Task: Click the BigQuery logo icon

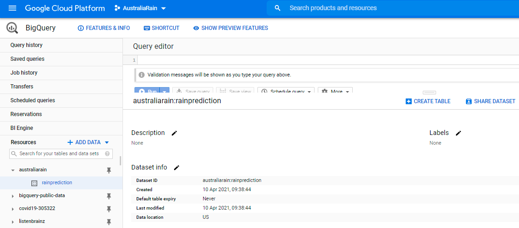Action: tap(12, 28)
